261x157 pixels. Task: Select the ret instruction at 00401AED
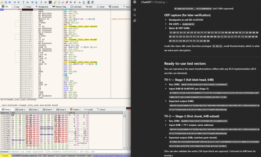tap(65, 75)
